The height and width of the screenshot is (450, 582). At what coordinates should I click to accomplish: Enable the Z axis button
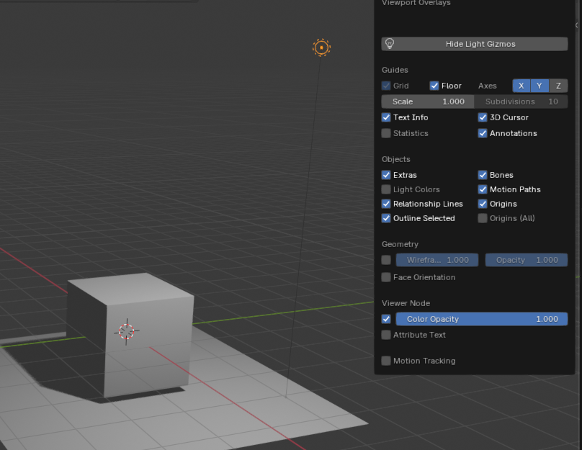click(x=558, y=86)
